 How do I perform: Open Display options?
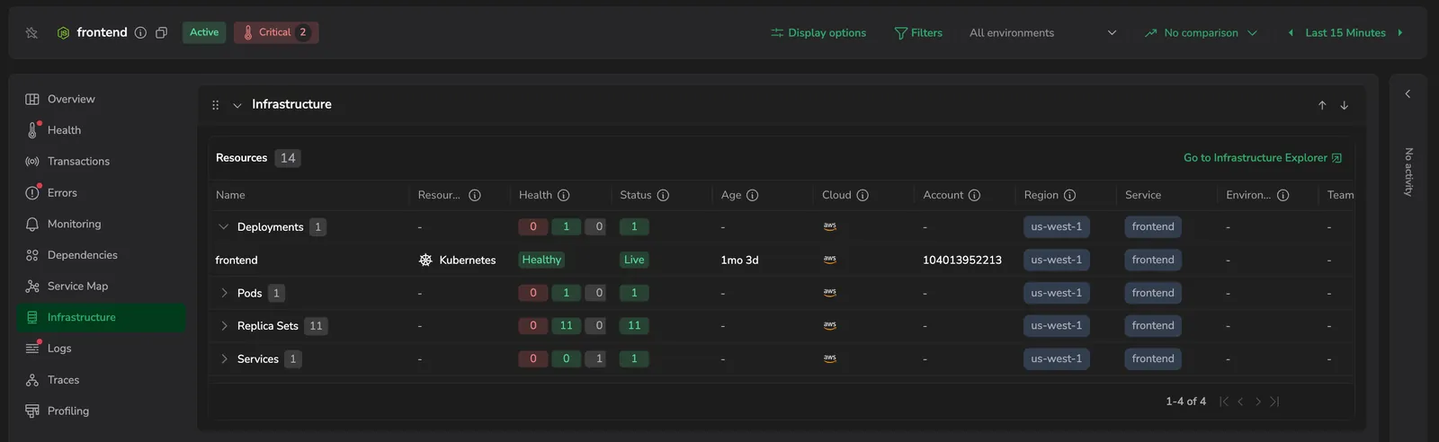[818, 32]
